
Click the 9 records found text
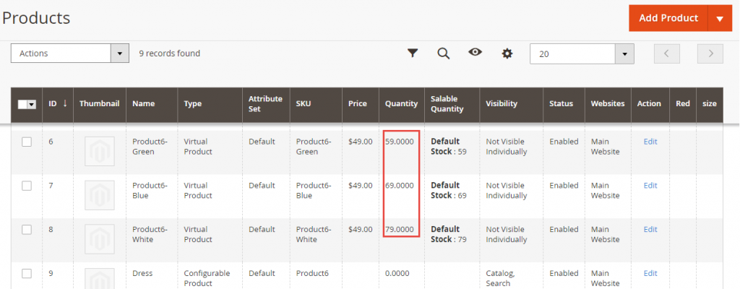tap(169, 53)
